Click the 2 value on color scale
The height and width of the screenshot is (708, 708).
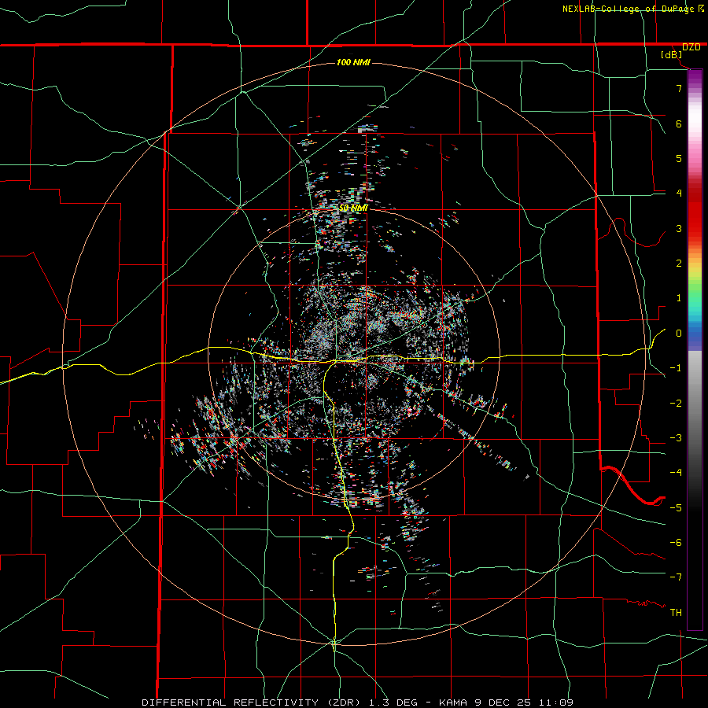[x=679, y=264]
